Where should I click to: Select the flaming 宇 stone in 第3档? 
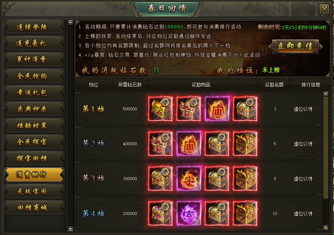[189, 178]
